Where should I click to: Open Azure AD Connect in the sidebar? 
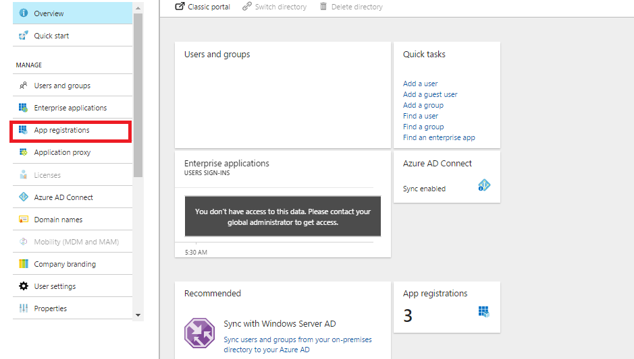(72, 197)
